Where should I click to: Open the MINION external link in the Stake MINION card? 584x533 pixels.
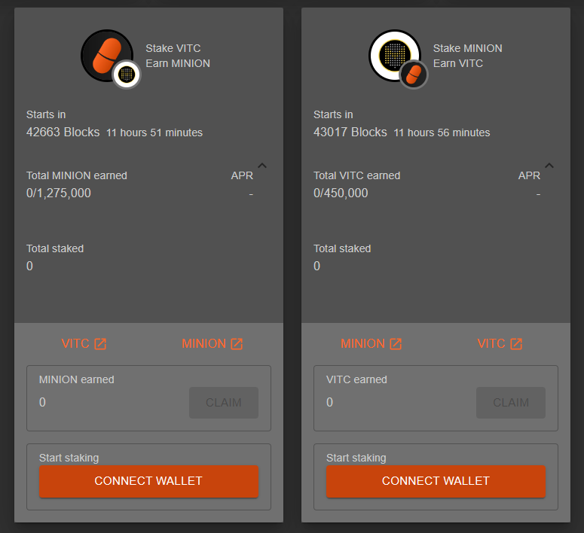[371, 343]
